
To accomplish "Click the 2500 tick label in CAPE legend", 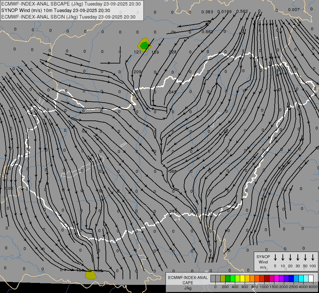I will (x=294, y=287).
